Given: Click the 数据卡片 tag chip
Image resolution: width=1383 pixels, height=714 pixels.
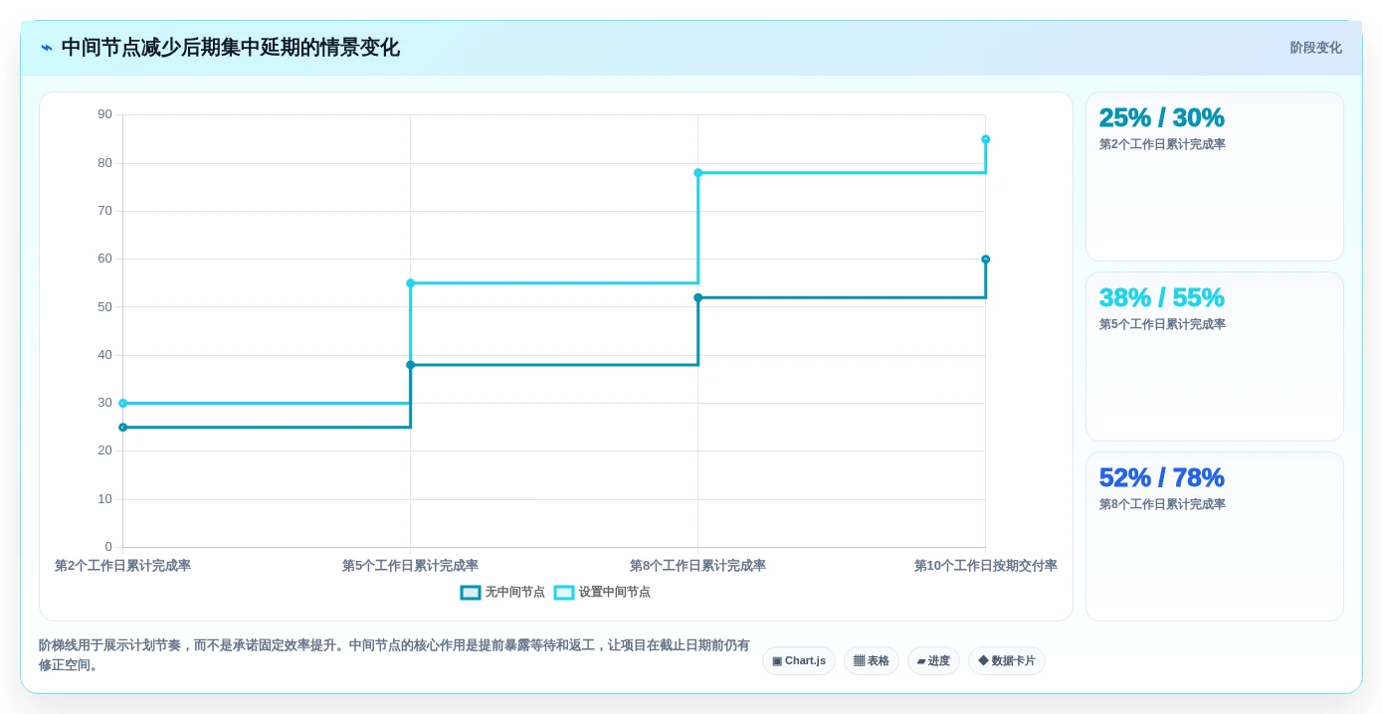Looking at the screenshot, I should click(1007, 661).
